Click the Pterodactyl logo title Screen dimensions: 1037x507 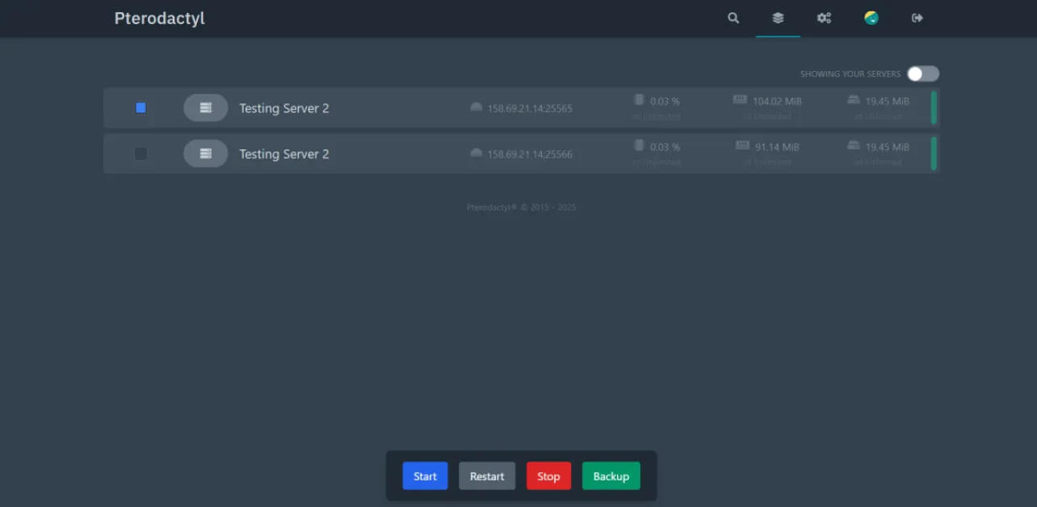click(x=160, y=19)
